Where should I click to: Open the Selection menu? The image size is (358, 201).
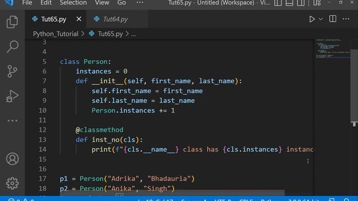[73, 3]
